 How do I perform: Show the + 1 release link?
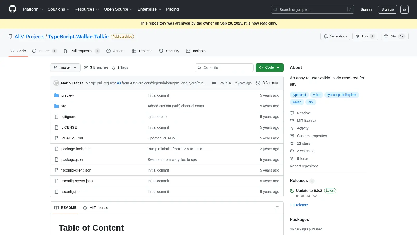click(299, 205)
